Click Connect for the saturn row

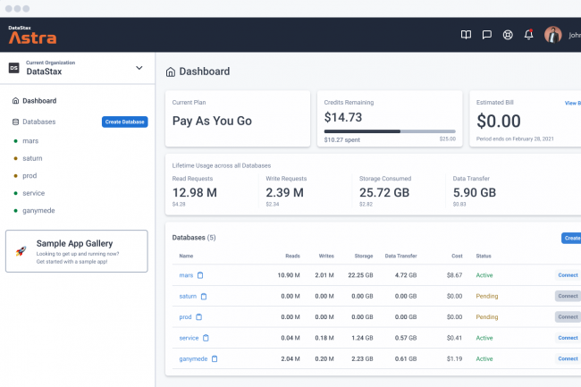pos(568,296)
